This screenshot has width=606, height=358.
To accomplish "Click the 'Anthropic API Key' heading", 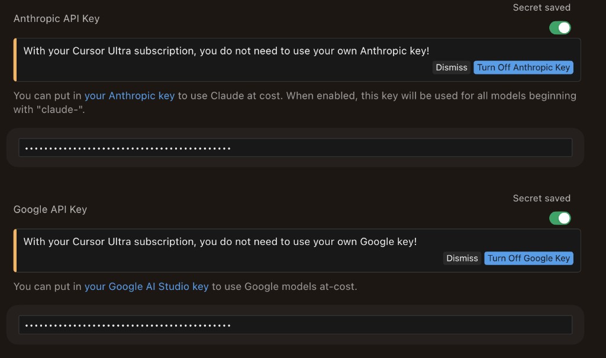I will (56, 18).
